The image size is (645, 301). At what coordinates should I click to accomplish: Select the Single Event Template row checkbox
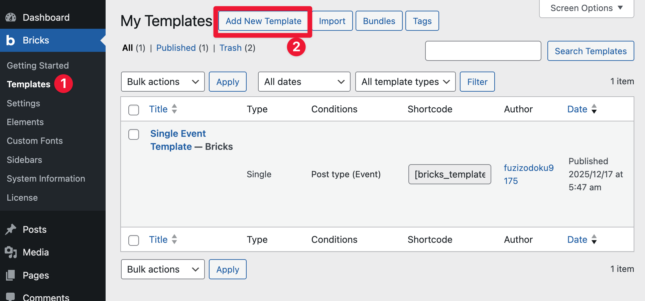click(x=134, y=134)
